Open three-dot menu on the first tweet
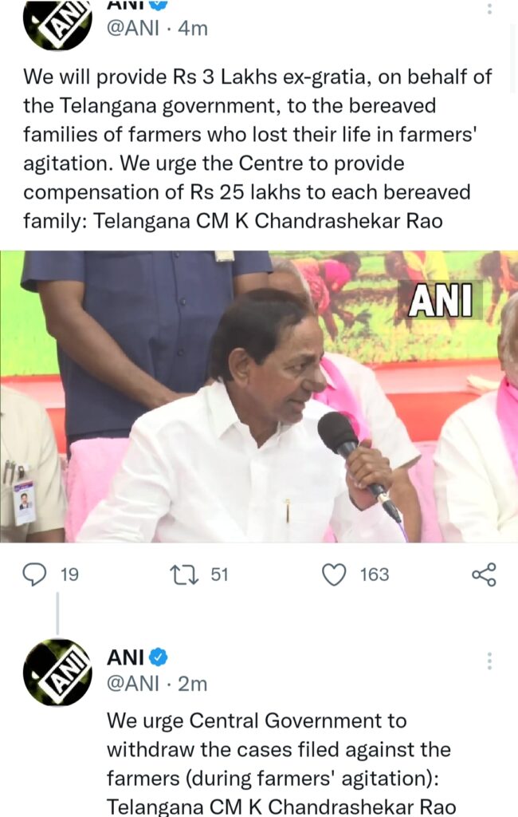The width and height of the screenshot is (518, 817). 489,8
